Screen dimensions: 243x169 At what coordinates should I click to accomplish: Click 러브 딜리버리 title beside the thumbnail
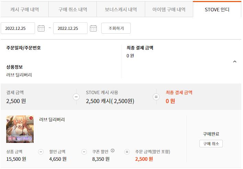click(52, 120)
